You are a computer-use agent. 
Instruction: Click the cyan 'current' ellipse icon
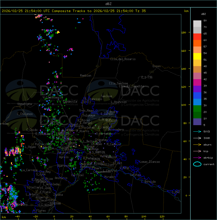tap(197, 164)
